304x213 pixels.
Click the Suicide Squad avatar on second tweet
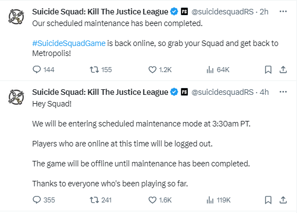pyautogui.click(x=16, y=97)
